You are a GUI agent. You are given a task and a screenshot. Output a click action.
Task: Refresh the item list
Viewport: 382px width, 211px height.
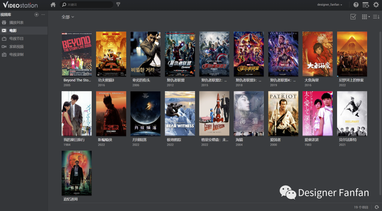point(377,207)
